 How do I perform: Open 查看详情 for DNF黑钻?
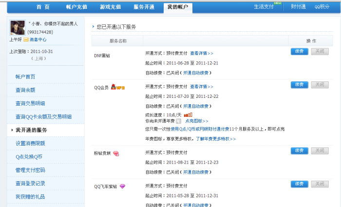(x=202, y=53)
